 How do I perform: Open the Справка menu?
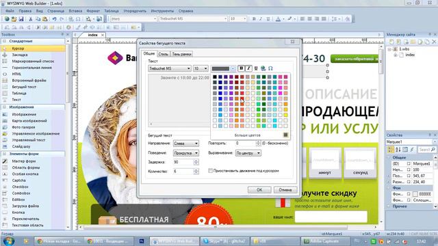185,11
